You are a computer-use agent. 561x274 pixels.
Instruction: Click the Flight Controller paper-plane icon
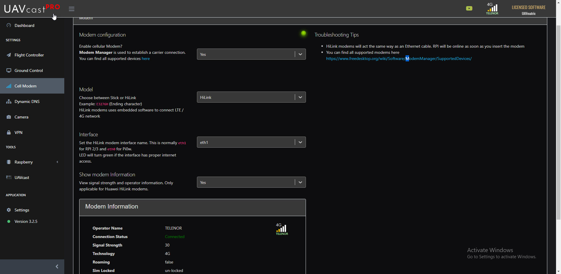9,55
